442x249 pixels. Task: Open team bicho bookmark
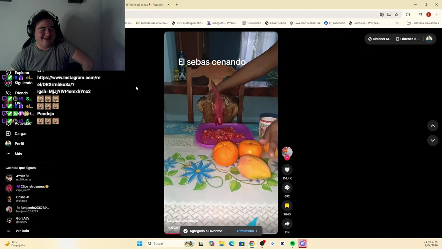click(252, 23)
